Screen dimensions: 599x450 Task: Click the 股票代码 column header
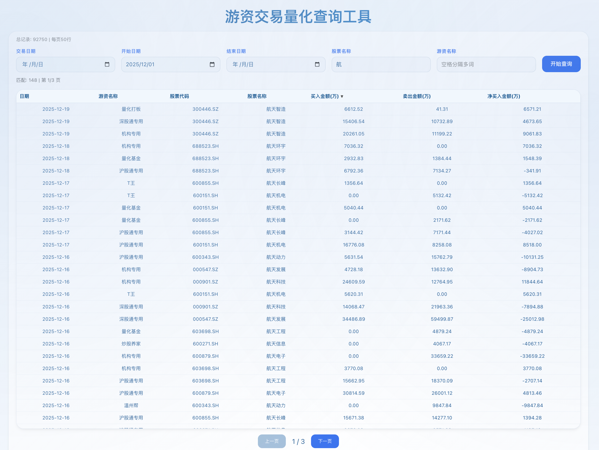click(x=179, y=96)
